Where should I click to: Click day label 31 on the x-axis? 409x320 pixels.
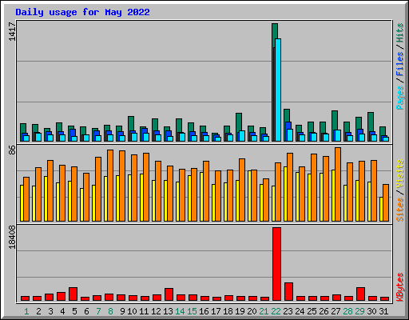click(x=383, y=311)
